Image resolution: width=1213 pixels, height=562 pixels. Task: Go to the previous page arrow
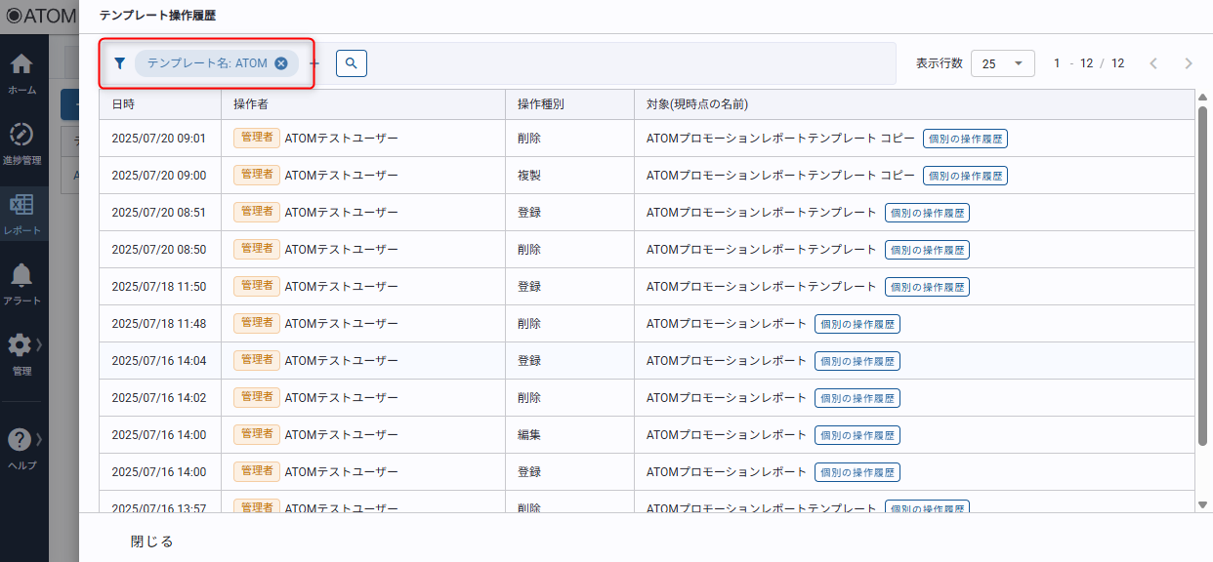(x=1153, y=63)
